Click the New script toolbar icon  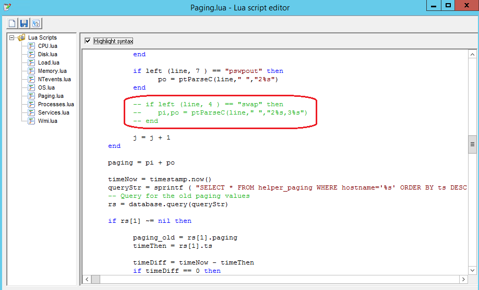pos(11,23)
